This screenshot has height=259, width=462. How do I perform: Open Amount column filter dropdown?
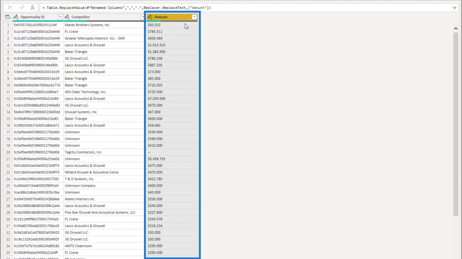[x=194, y=17]
